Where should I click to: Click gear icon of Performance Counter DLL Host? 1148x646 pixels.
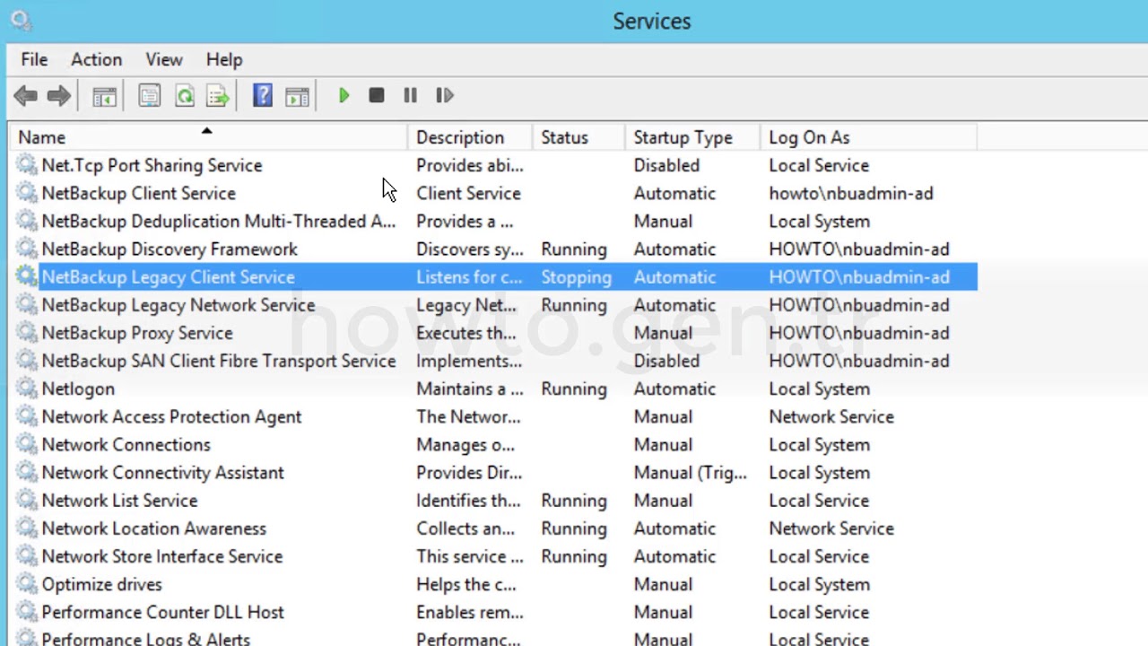click(x=27, y=612)
